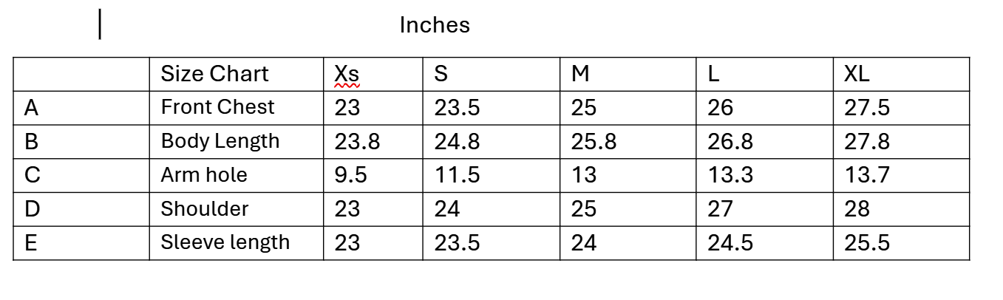Click the 9.5 arm hole value
Image resolution: width=1003 pixels, height=300 pixels.
[x=351, y=175]
